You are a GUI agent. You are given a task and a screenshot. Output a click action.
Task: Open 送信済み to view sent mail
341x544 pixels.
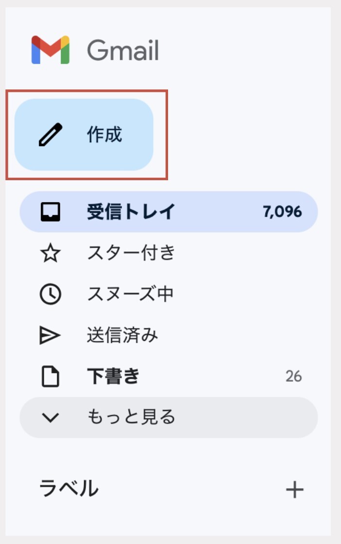click(x=121, y=334)
